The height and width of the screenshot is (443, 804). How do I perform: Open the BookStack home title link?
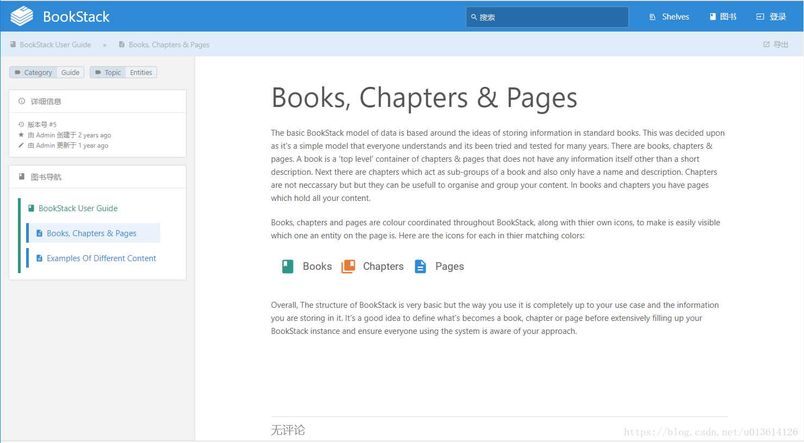point(76,17)
